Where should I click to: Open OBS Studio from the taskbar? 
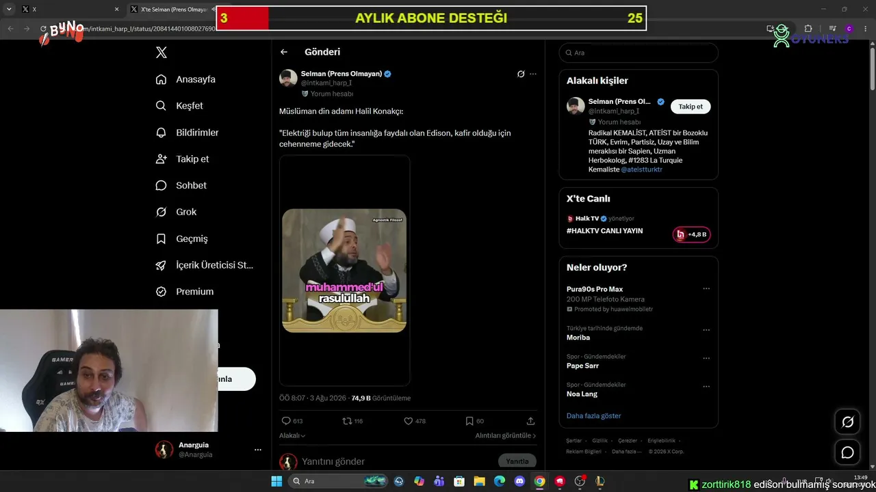point(580,481)
